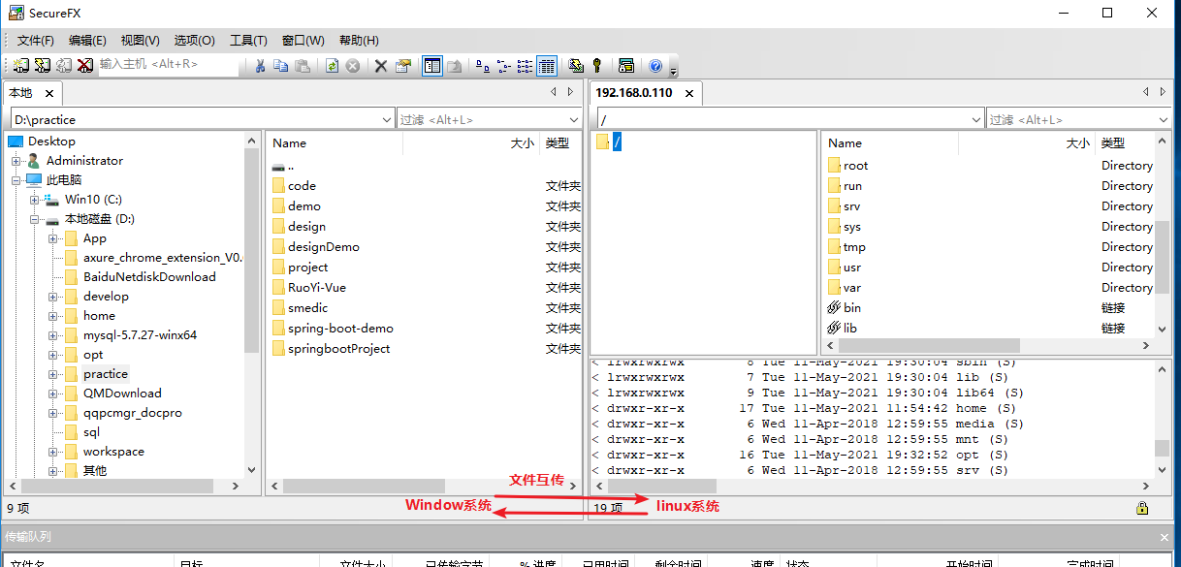Open the remote path dropdown
Image resolution: width=1181 pixels, height=567 pixels.
tap(975, 119)
